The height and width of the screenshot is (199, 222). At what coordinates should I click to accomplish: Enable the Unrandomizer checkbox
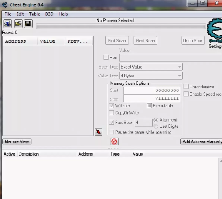point(186,87)
